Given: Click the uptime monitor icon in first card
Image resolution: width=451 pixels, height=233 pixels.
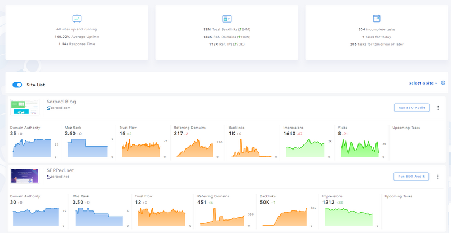Looking at the screenshot, I should point(77,19).
